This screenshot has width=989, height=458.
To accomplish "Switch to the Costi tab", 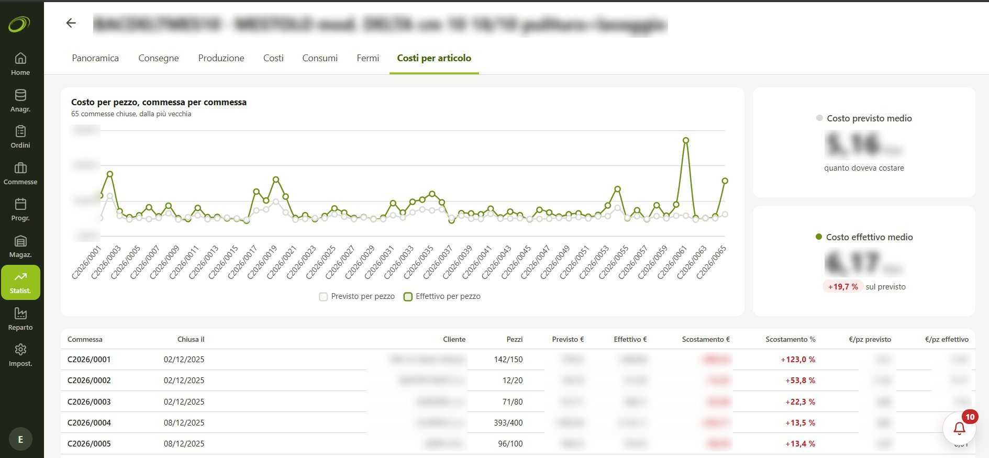I will 273,58.
